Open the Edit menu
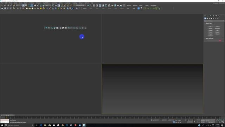 pos(6,3)
